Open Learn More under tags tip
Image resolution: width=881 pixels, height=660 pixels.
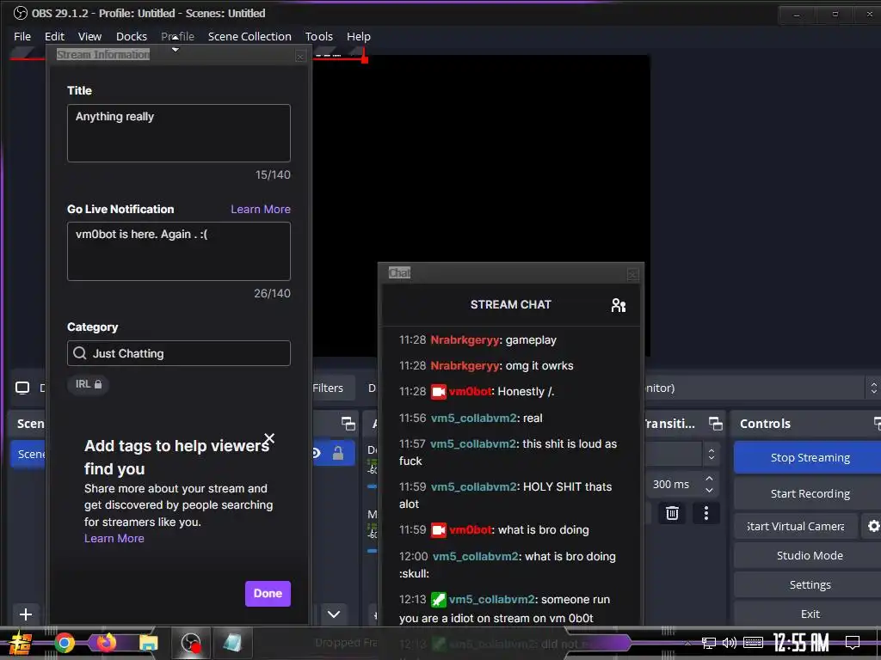click(114, 538)
